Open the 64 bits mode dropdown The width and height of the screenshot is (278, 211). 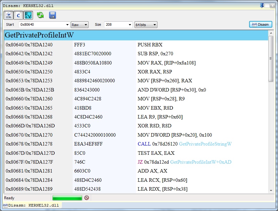tap(146, 25)
